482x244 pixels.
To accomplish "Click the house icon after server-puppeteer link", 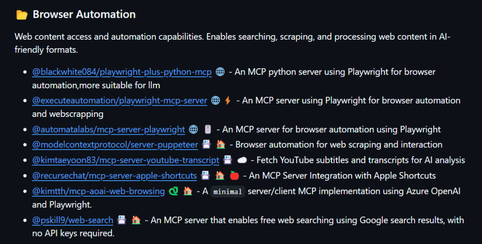I will tap(220, 145).
